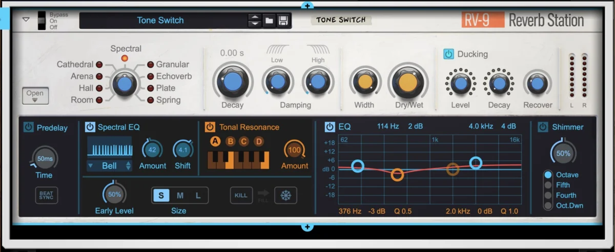This screenshot has height=252, width=615.
Task: Choose size M
Action: [x=180, y=195]
